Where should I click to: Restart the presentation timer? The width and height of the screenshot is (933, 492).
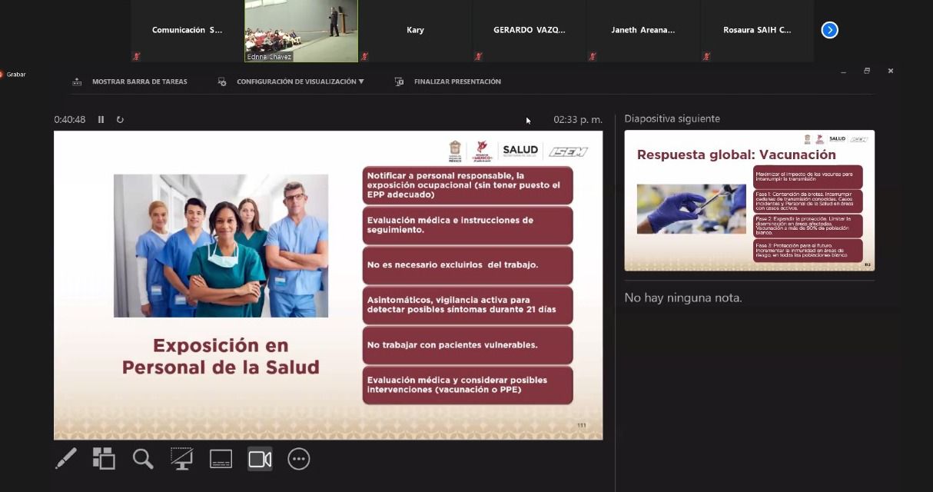tap(120, 119)
